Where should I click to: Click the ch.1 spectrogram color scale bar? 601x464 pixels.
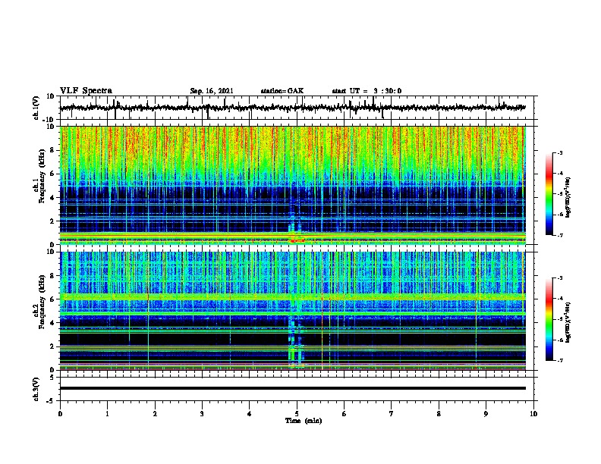[549, 194]
